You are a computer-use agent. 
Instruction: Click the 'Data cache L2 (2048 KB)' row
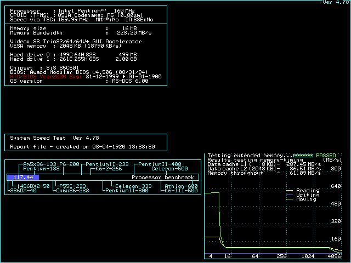pyautogui.click(x=264, y=169)
